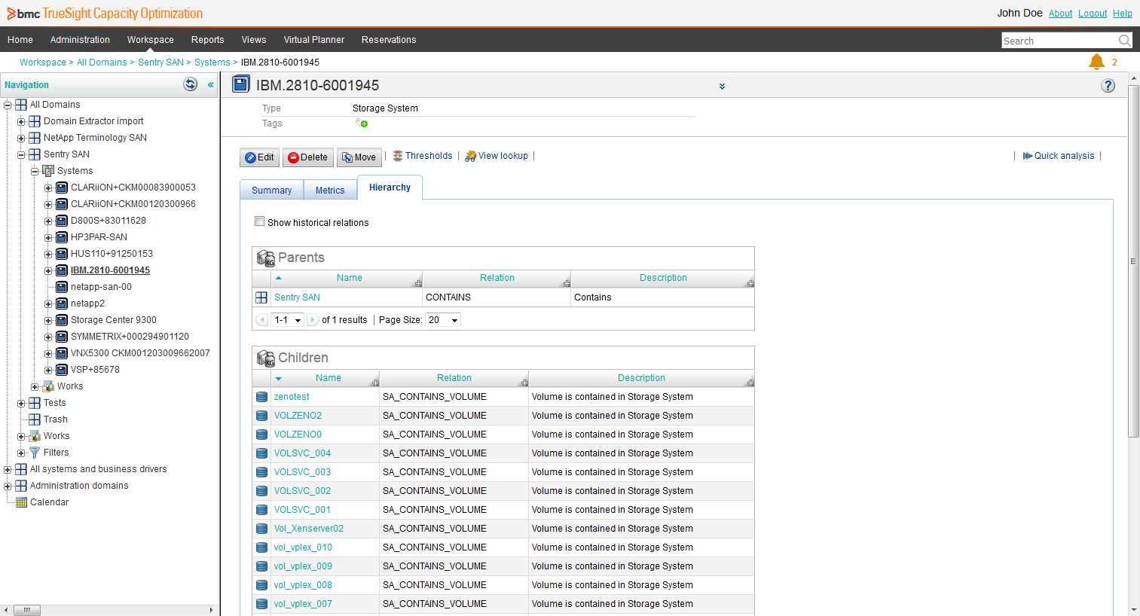Collapse the Systems tree node

[35, 171]
